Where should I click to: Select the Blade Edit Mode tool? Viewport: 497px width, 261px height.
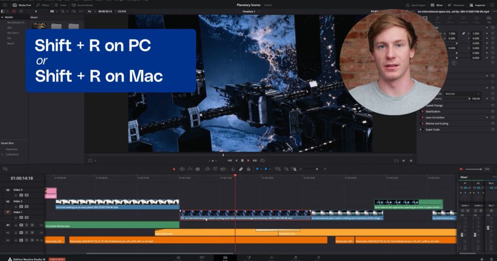198,169
